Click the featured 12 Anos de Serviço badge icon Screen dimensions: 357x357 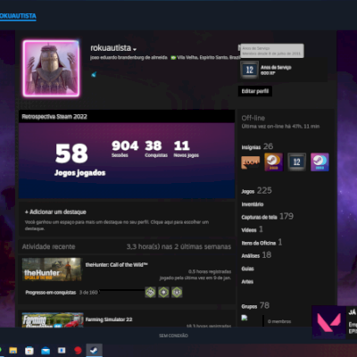[249, 71]
